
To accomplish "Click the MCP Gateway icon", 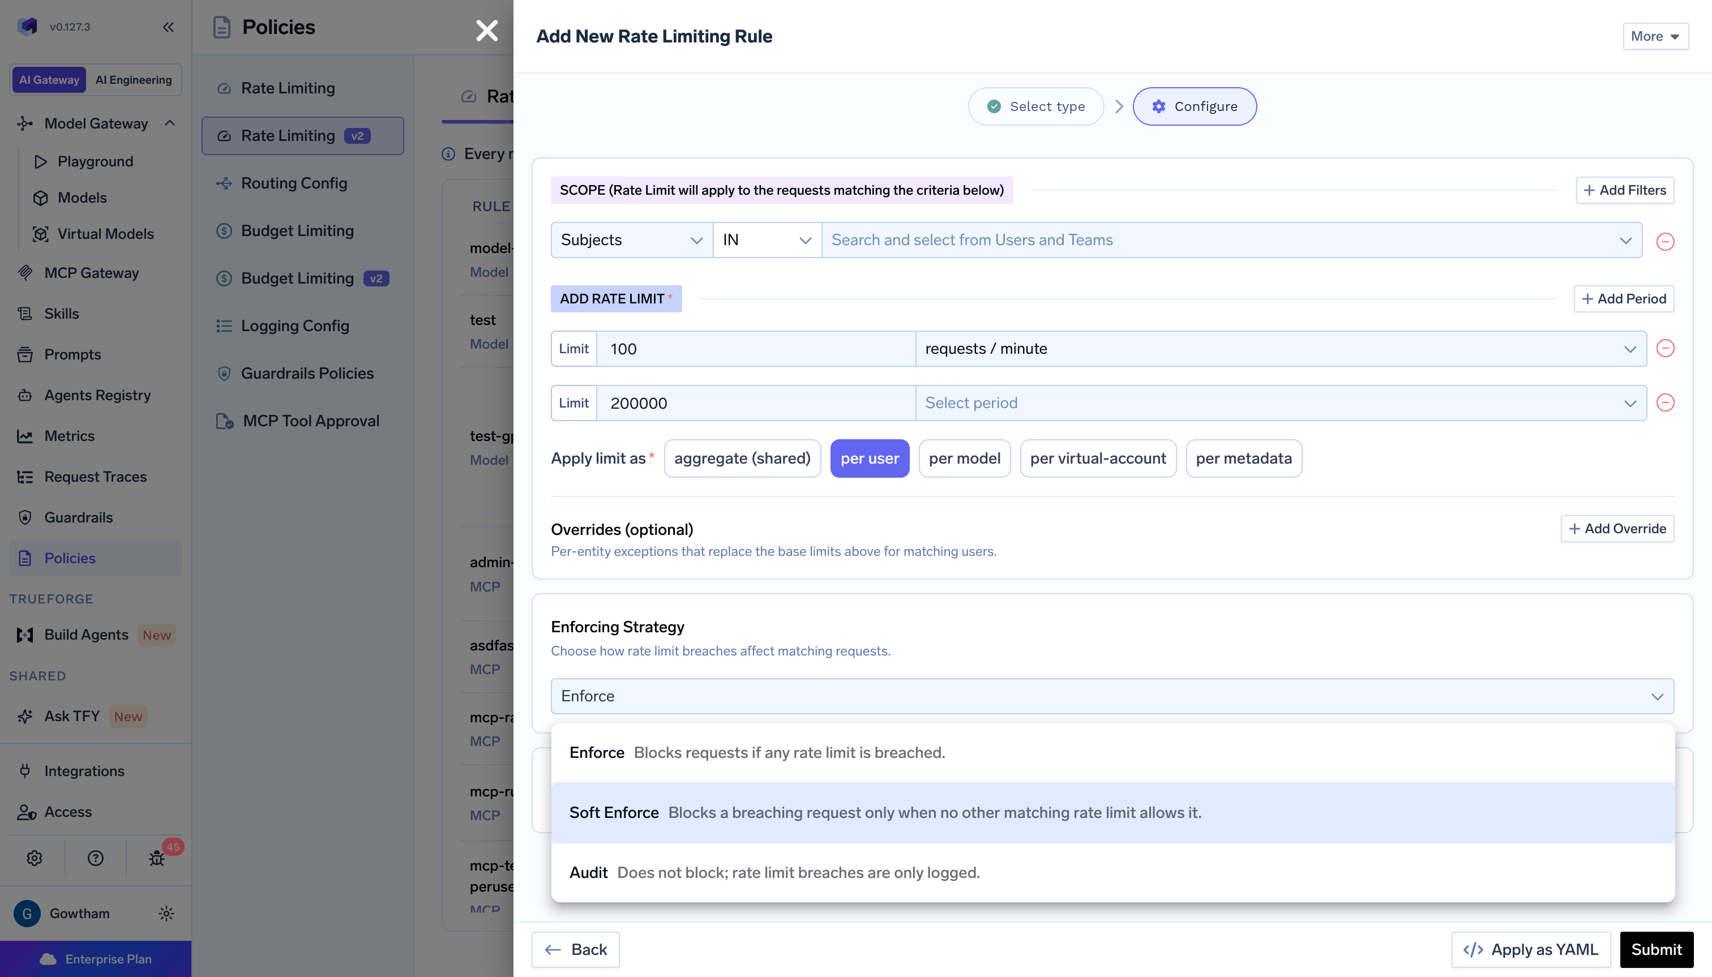I will (x=25, y=273).
